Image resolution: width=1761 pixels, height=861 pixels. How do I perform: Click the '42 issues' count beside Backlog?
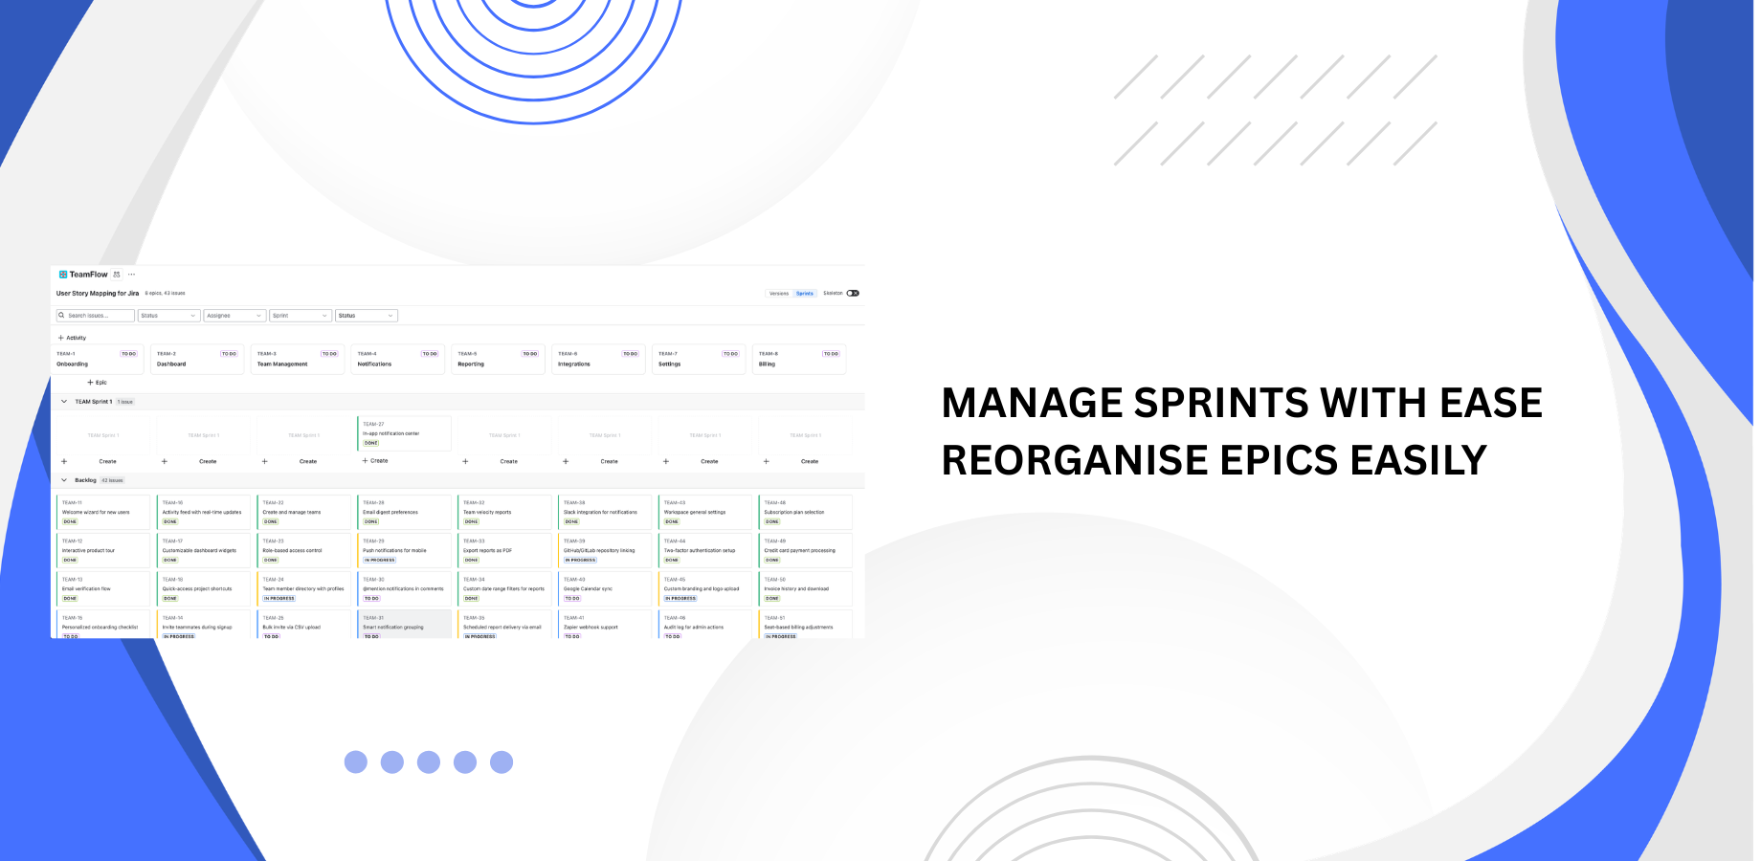pos(113,480)
